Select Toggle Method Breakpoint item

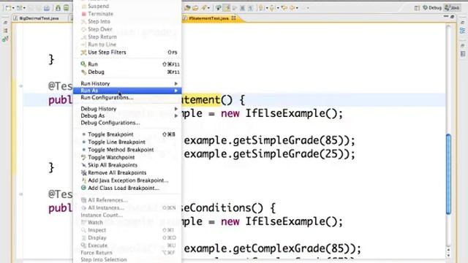127,150
